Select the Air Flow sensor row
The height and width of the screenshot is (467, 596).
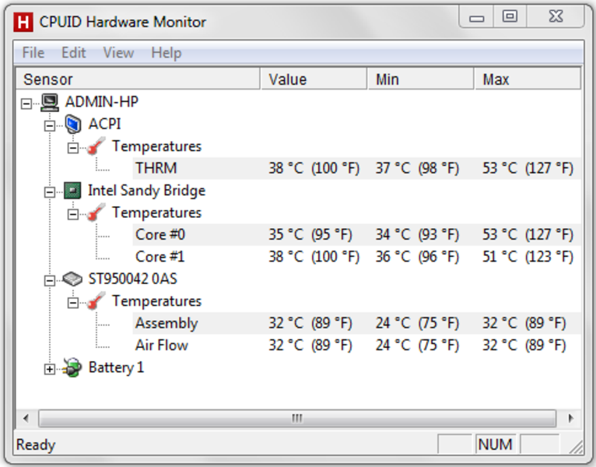[356, 346]
